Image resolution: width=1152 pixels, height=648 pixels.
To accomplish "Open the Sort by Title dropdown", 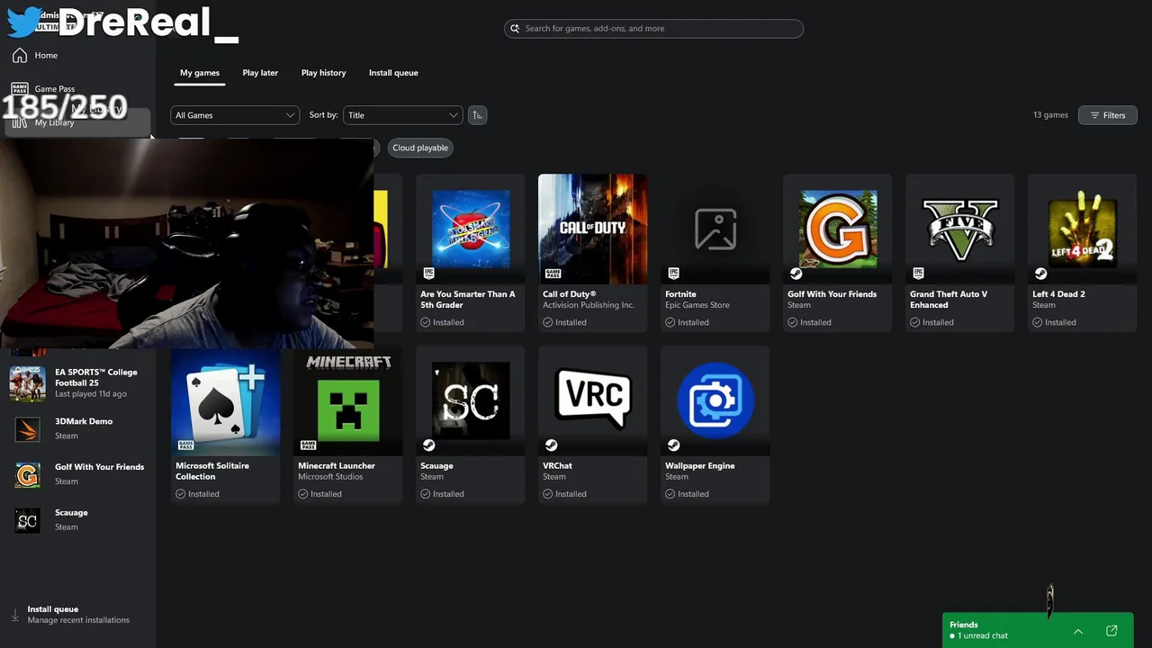I will coord(402,115).
